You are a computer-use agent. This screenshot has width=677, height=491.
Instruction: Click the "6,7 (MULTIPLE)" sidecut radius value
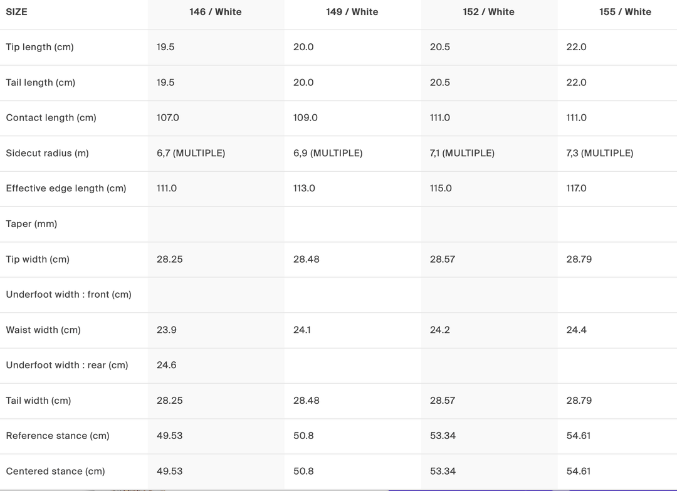191,153
